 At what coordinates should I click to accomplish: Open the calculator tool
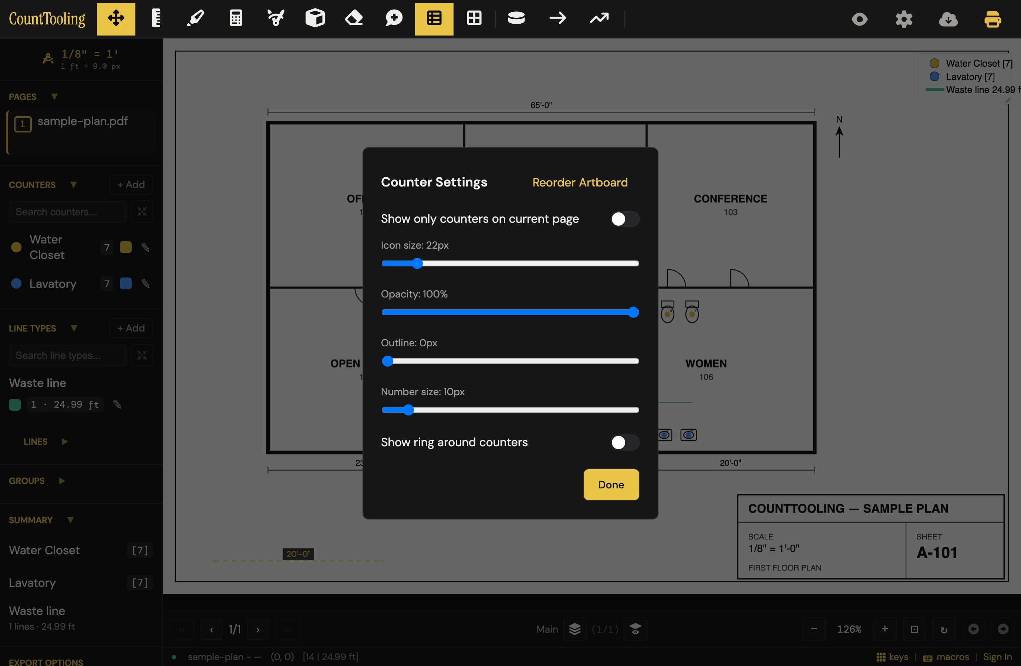pos(236,19)
